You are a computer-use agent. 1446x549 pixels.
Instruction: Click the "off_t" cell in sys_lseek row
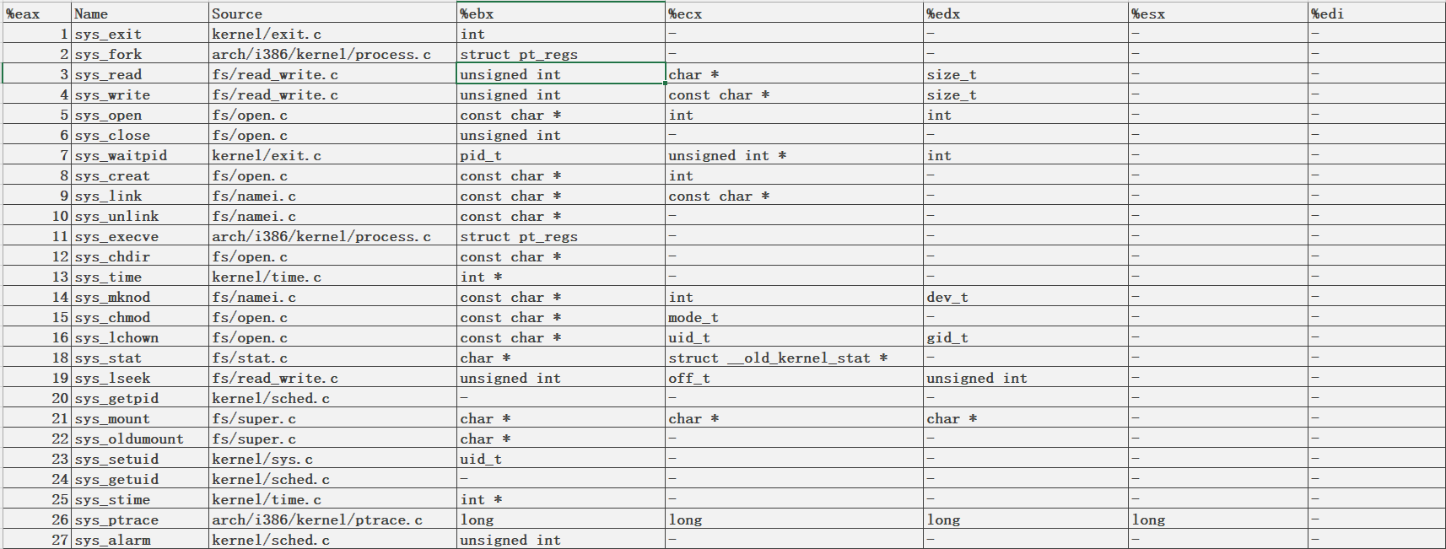pos(793,378)
